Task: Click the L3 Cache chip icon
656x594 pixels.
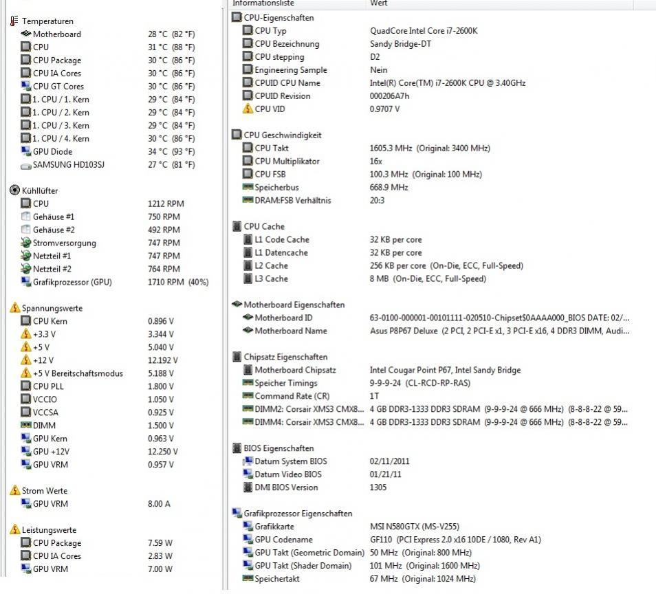Action: point(248,278)
